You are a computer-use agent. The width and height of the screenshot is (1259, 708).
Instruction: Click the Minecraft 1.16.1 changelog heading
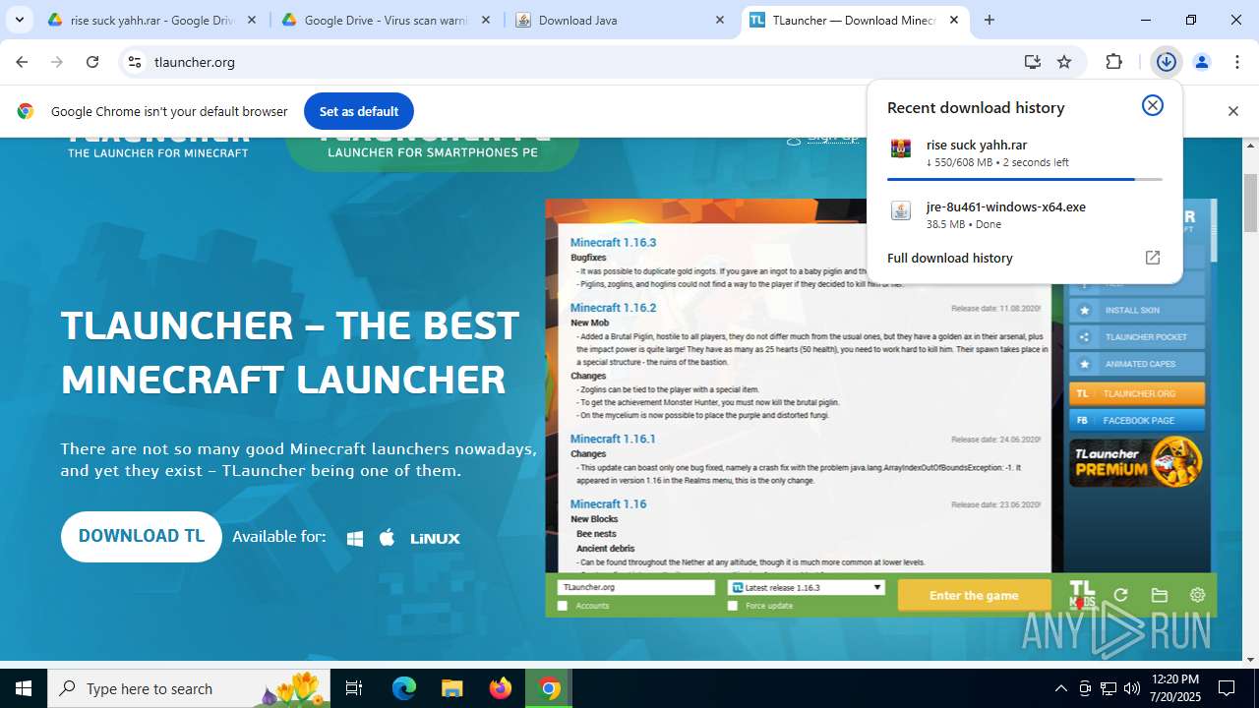point(613,439)
